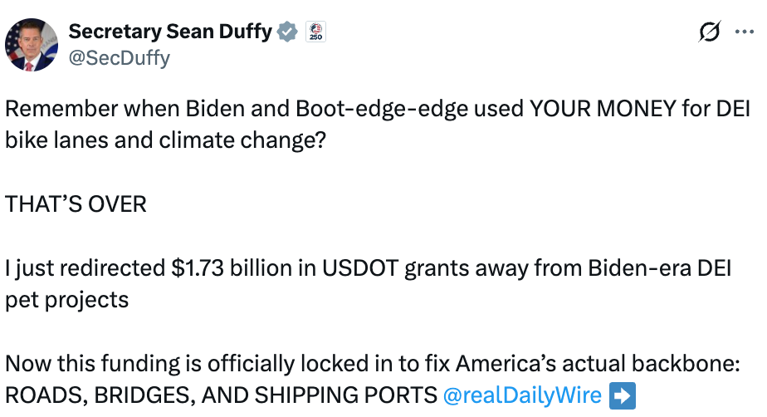Click the ROADS, BRIDGES, AND SHIPPING PORTS text
Image resolution: width=767 pixels, height=417 pixels.
tap(221, 395)
